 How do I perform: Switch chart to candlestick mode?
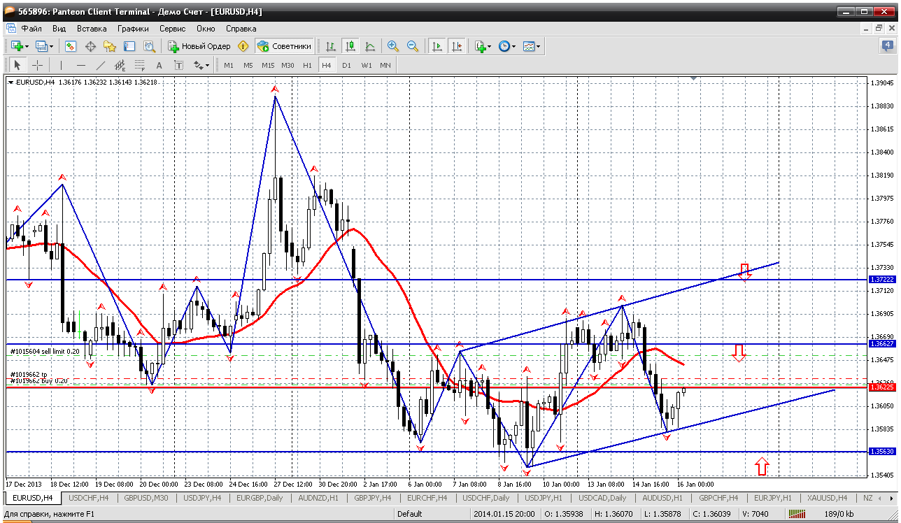coord(350,46)
